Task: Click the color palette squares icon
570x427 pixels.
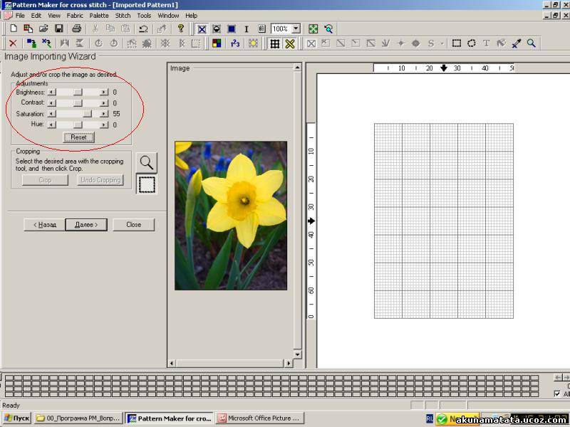Action: 217,43
